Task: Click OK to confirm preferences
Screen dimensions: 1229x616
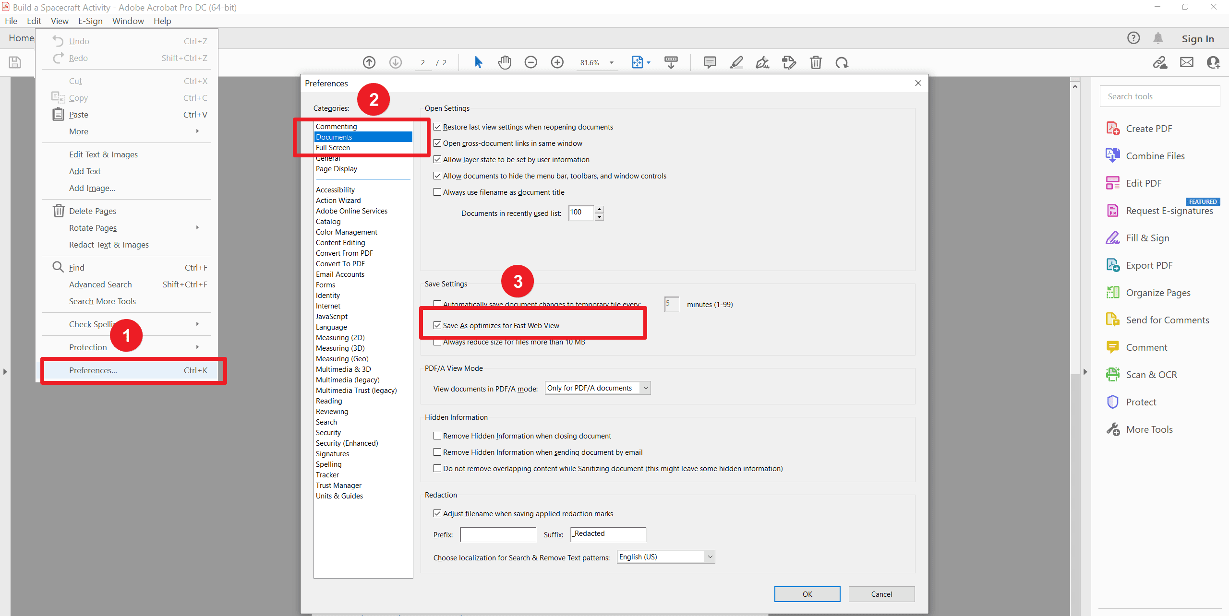Action: coord(806,594)
